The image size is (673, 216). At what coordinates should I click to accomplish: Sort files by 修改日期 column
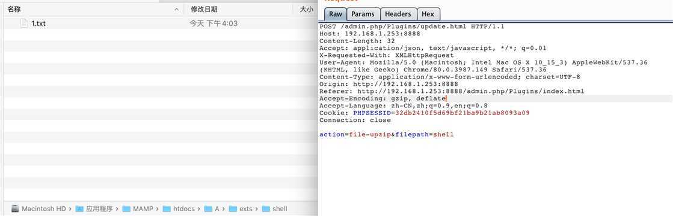point(204,9)
